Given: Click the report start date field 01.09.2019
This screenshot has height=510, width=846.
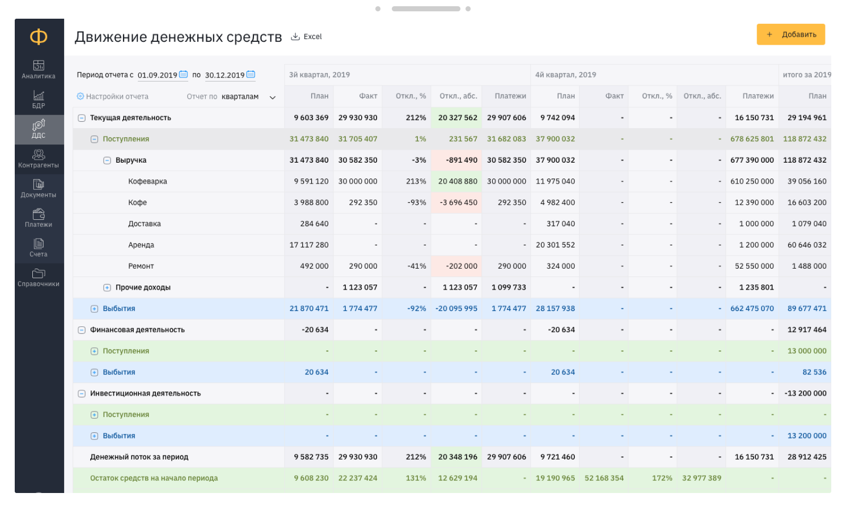Looking at the screenshot, I should (157, 75).
